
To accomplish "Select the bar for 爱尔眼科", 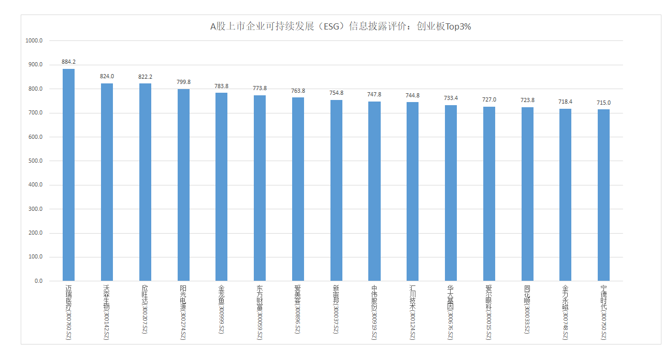I will click(x=489, y=194).
